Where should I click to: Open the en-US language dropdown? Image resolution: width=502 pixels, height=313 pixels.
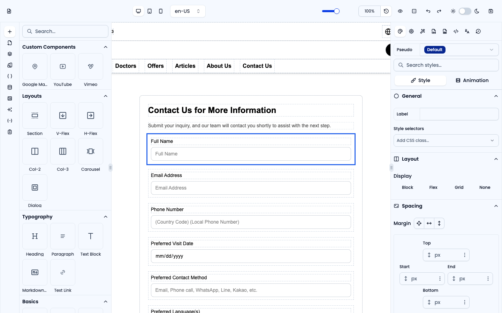pos(188,11)
